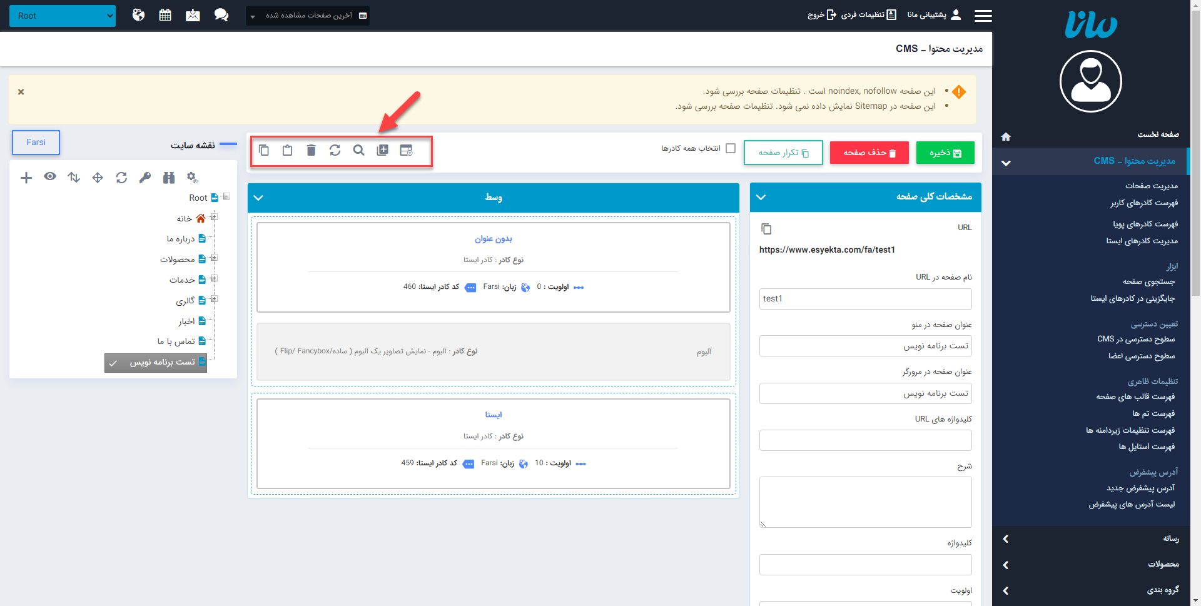Open آخرین صفحات مشاهده شده menu
The image size is (1201, 606).
pos(307,15)
